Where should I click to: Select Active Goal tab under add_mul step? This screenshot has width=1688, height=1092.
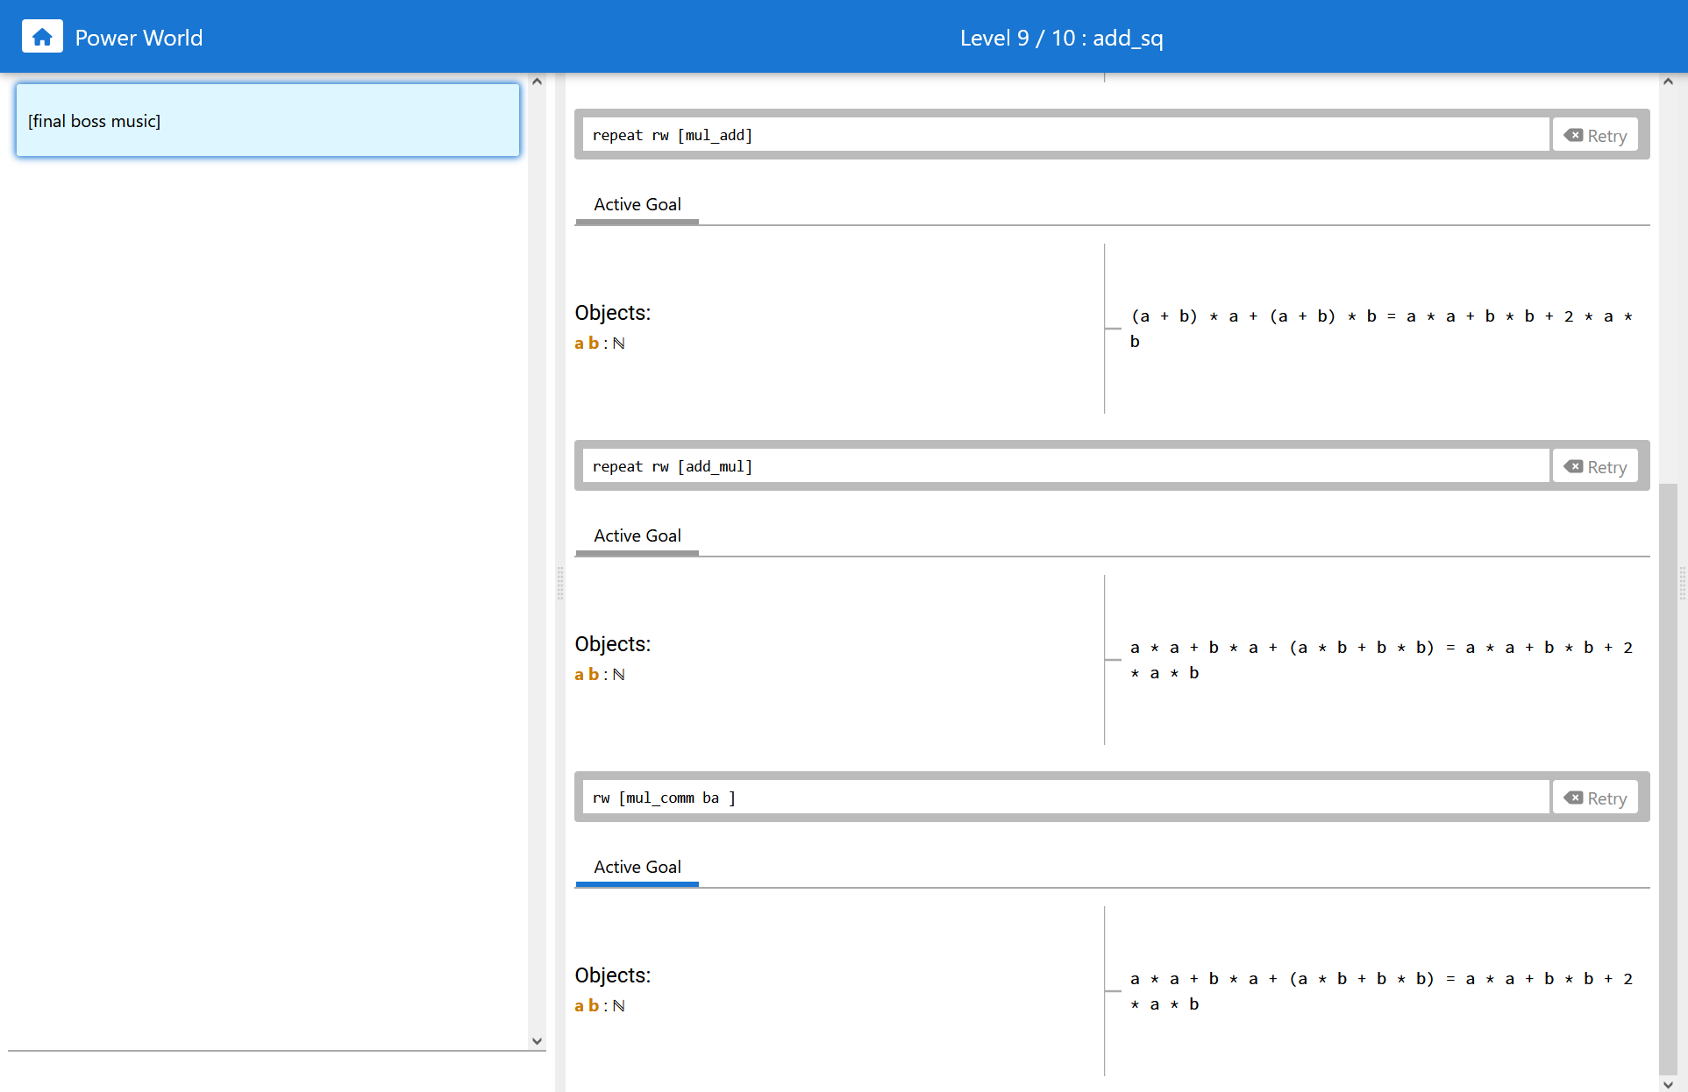click(x=637, y=535)
